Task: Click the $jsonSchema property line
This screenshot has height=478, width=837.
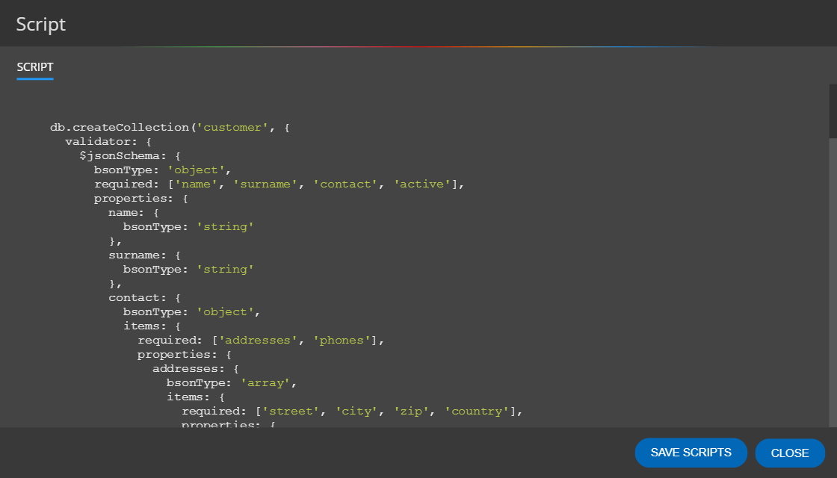Action: point(127,155)
